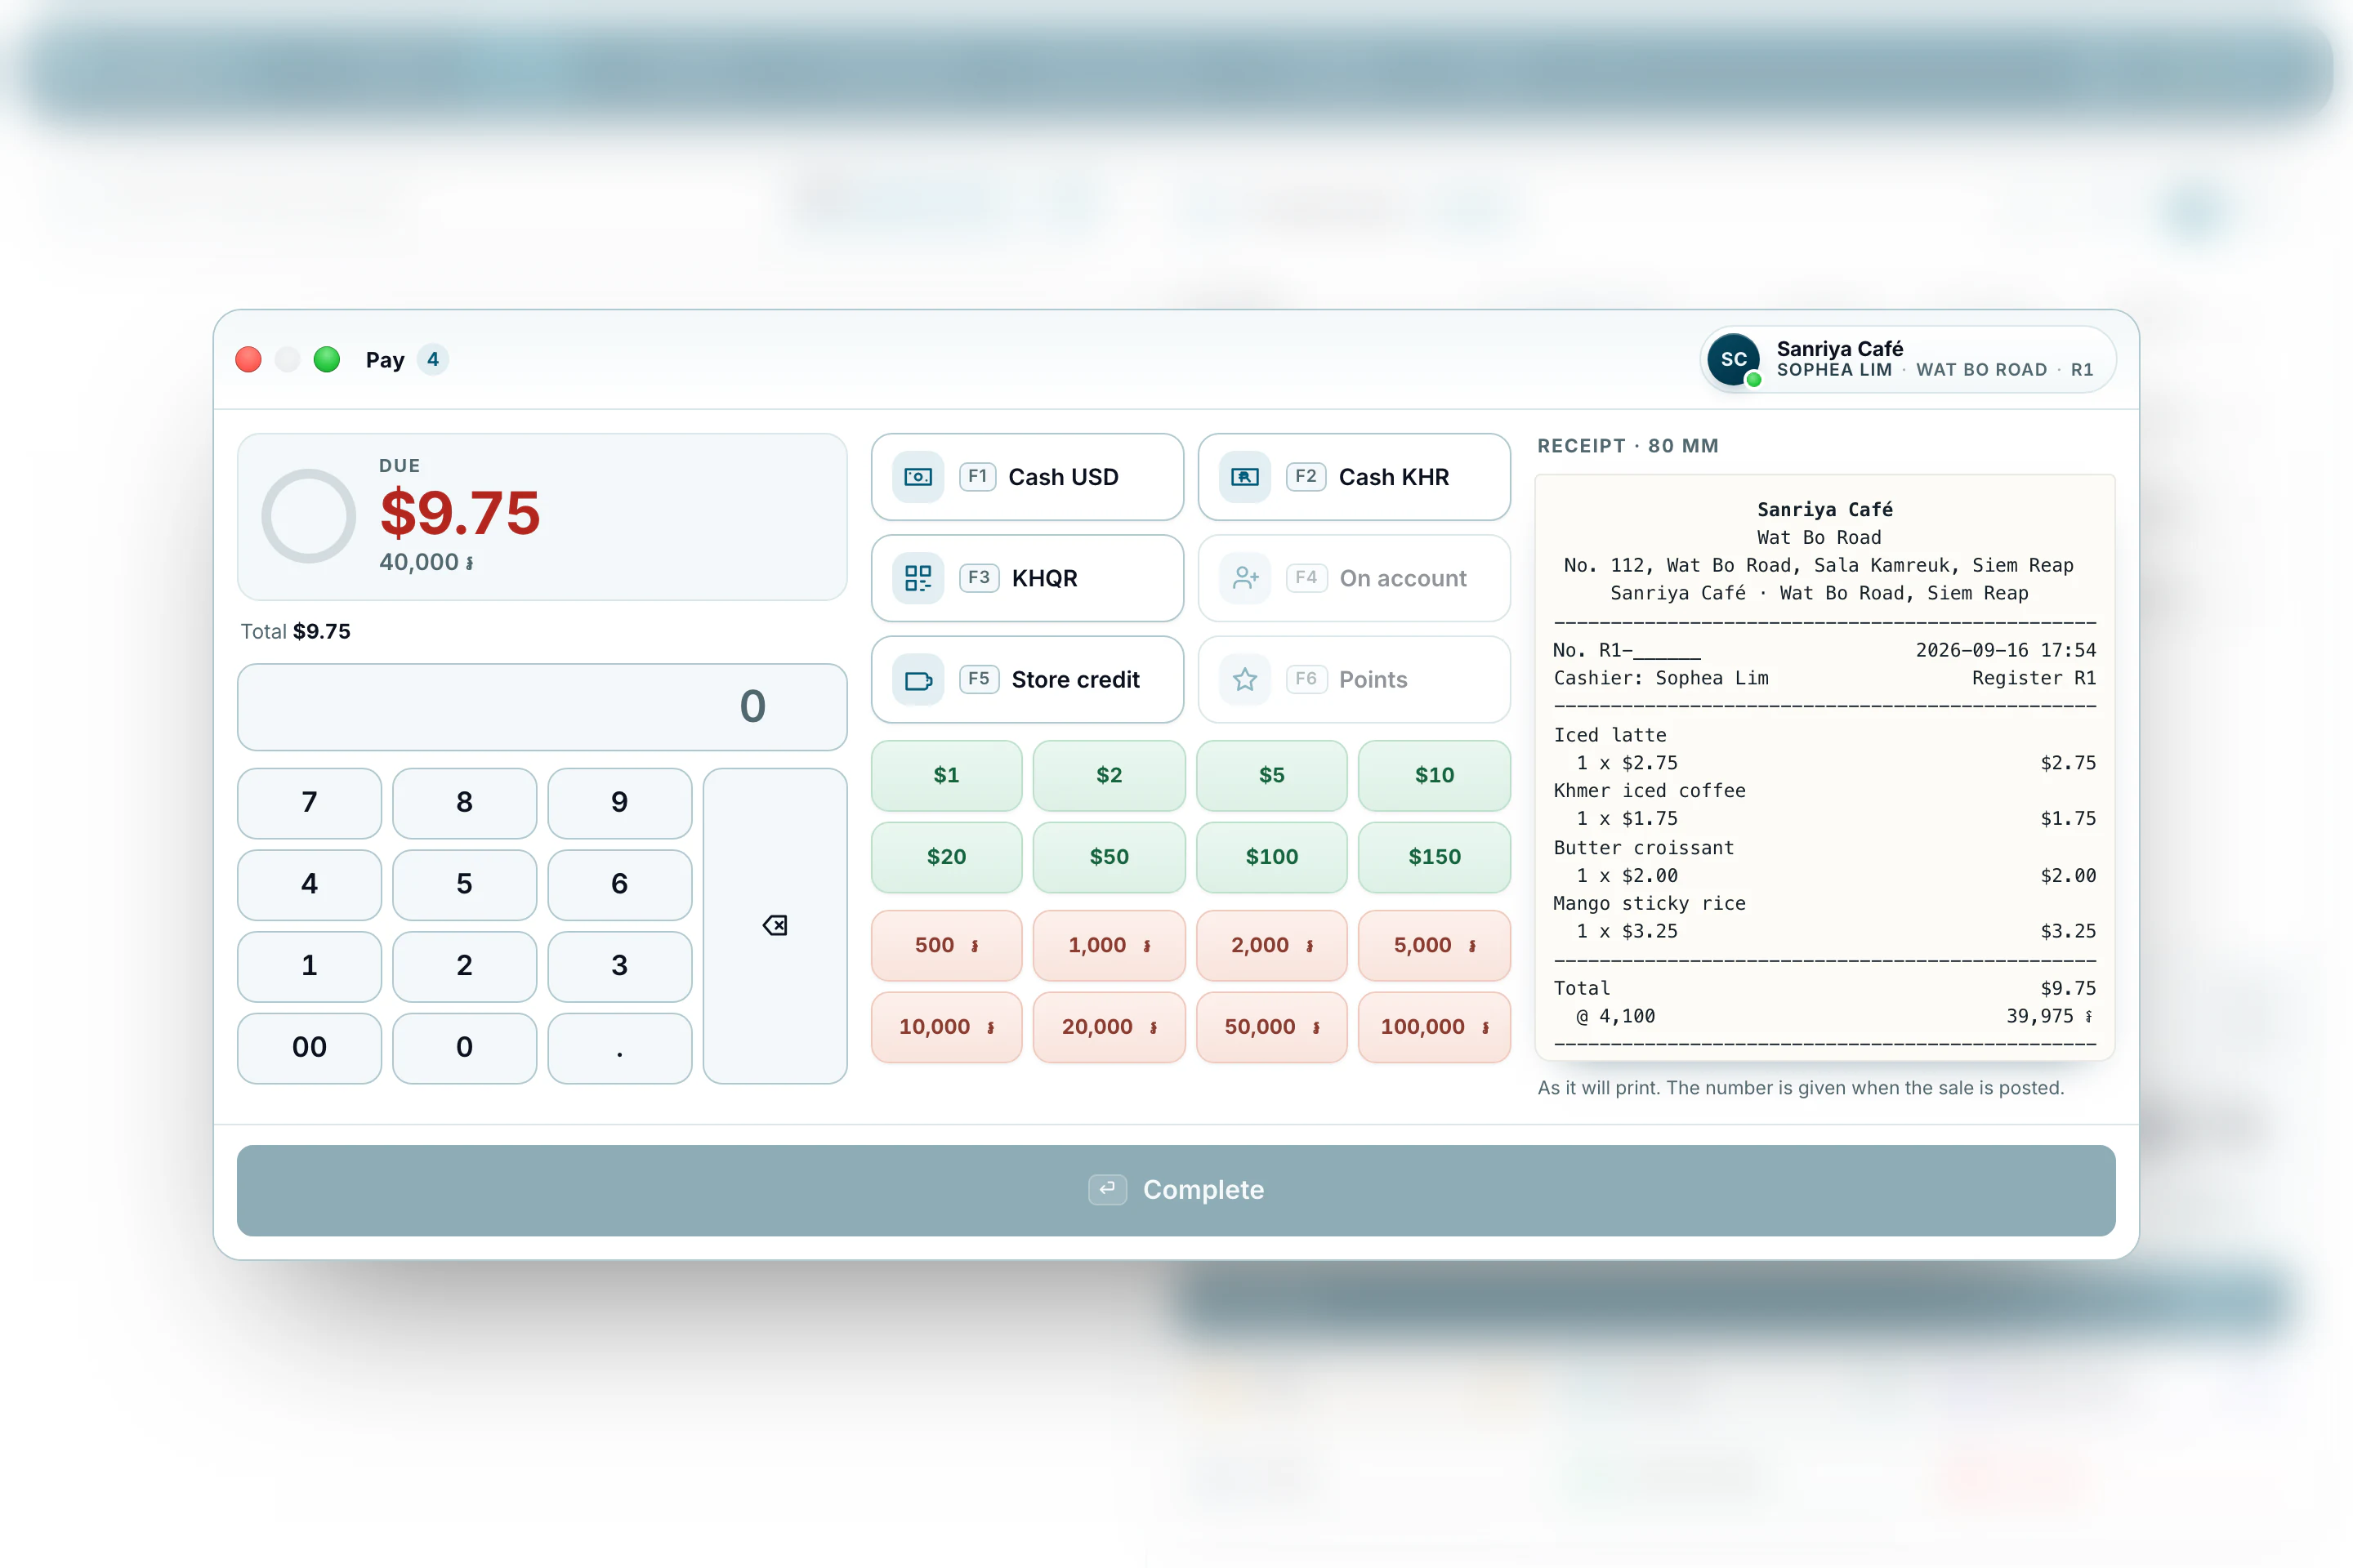The height and width of the screenshot is (1568, 2353).
Task: Tap the $100 quick amount
Action: (x=1271, y=857)
